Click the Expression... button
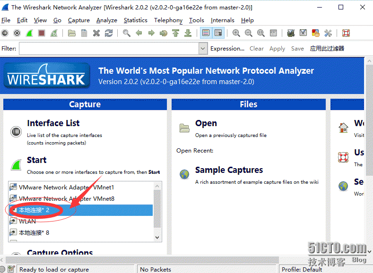This screenshot has width=373, height=273. (227, 49)
